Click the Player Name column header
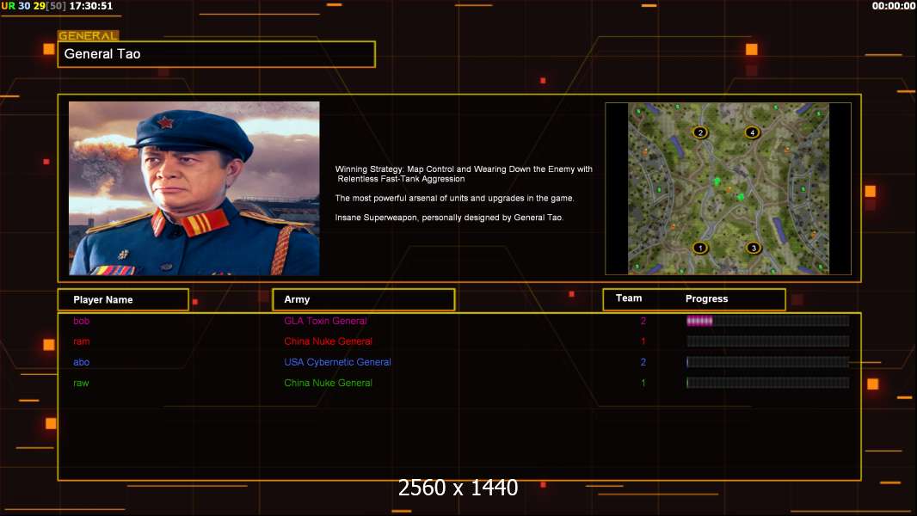The width and height of the screenshot is (917, 516). pyautogui.click(x=123, y=300)
